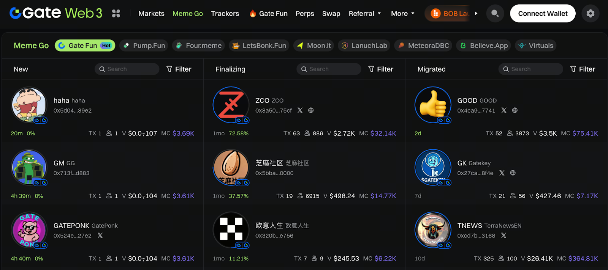The image size is (608, 270).
Task: Select the Pump.Fun platform tab
Action: click(144, 46)
